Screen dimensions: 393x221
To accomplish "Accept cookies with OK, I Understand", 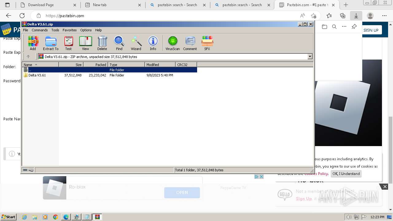I will (x=346, y=174).
